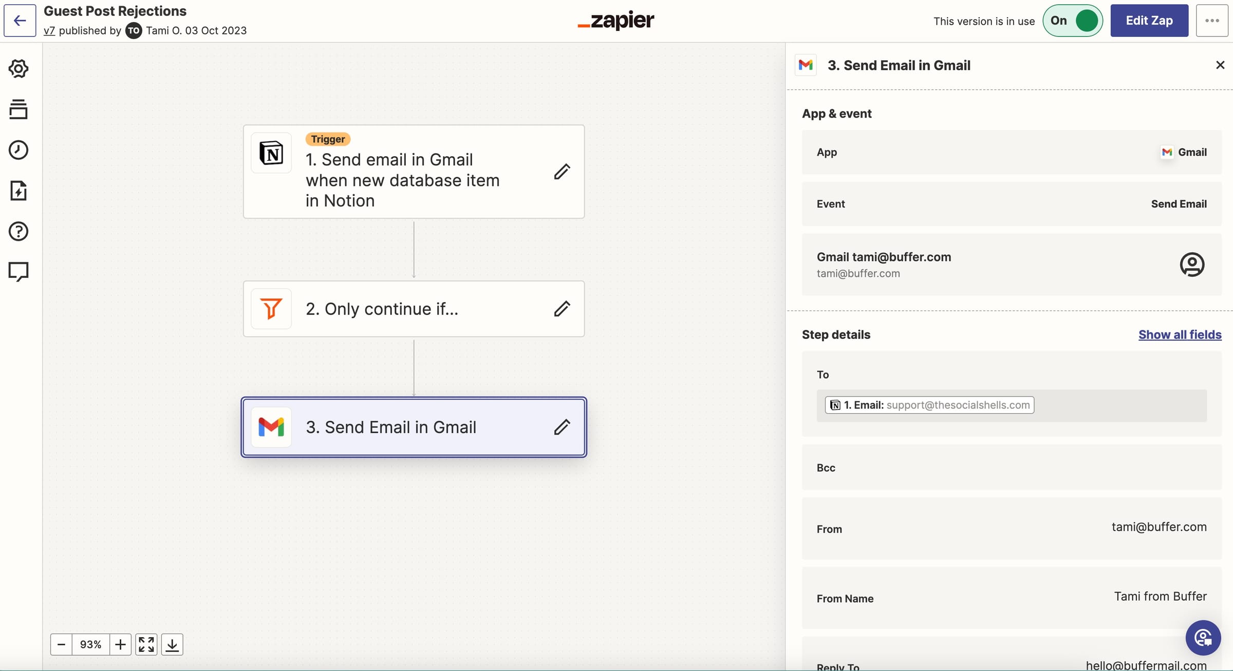Open the help panel in the sidebar
This screenshot has height=671, width=1233.
[x=19, y=232]
